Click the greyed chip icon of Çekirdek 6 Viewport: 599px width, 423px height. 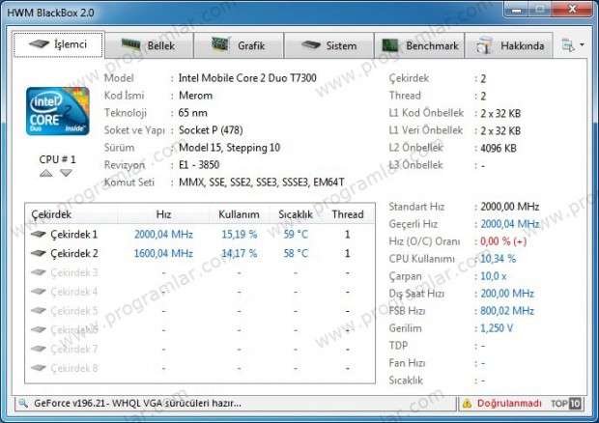[39, 329]
